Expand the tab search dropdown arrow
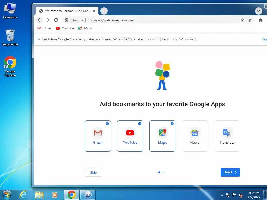This screenshot has height=200, width=267. pos(258,11)
